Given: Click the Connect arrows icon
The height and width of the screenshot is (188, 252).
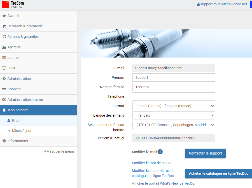Looking at the screenshot, I should point(4,89).
